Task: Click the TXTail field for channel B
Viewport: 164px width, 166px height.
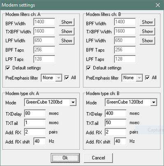Action: (115, 122)
